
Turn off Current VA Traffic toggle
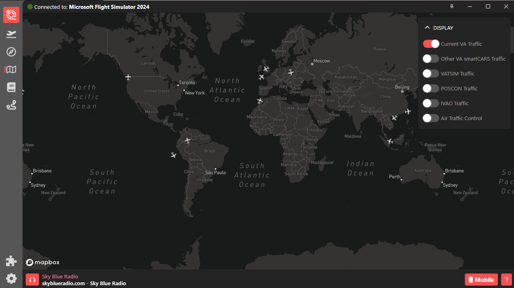(431, 44)
